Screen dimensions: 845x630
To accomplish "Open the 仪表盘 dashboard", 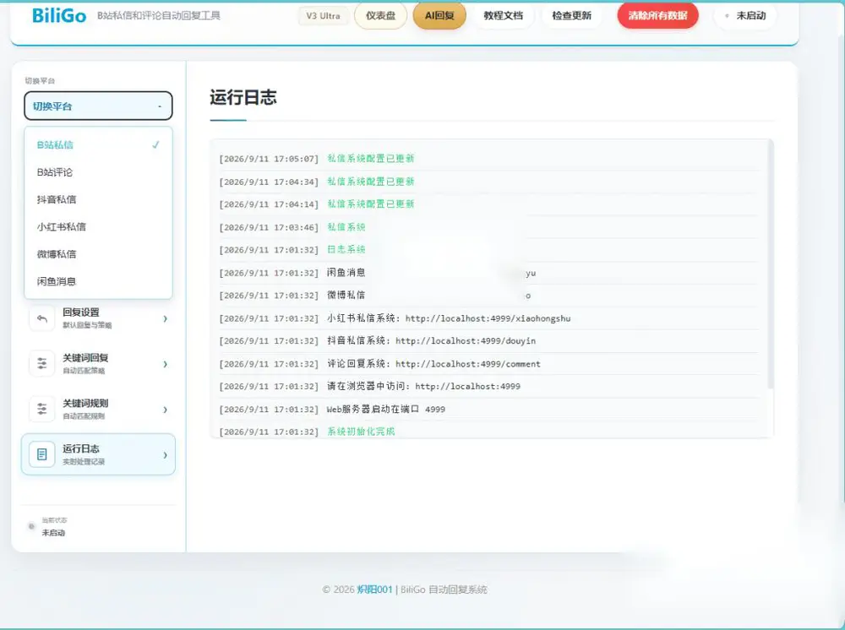I will click(x=380, y=15).
